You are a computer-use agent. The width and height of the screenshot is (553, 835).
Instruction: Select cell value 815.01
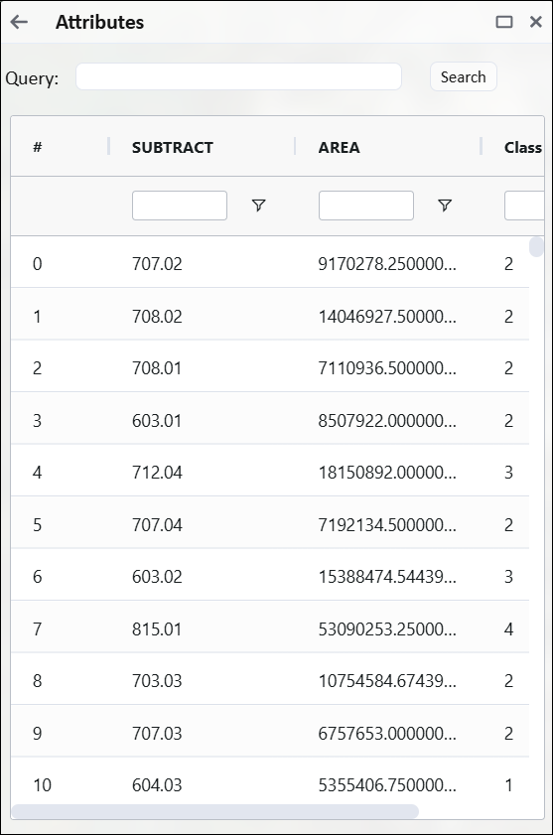pyautogui.click(x=157, y=629)
